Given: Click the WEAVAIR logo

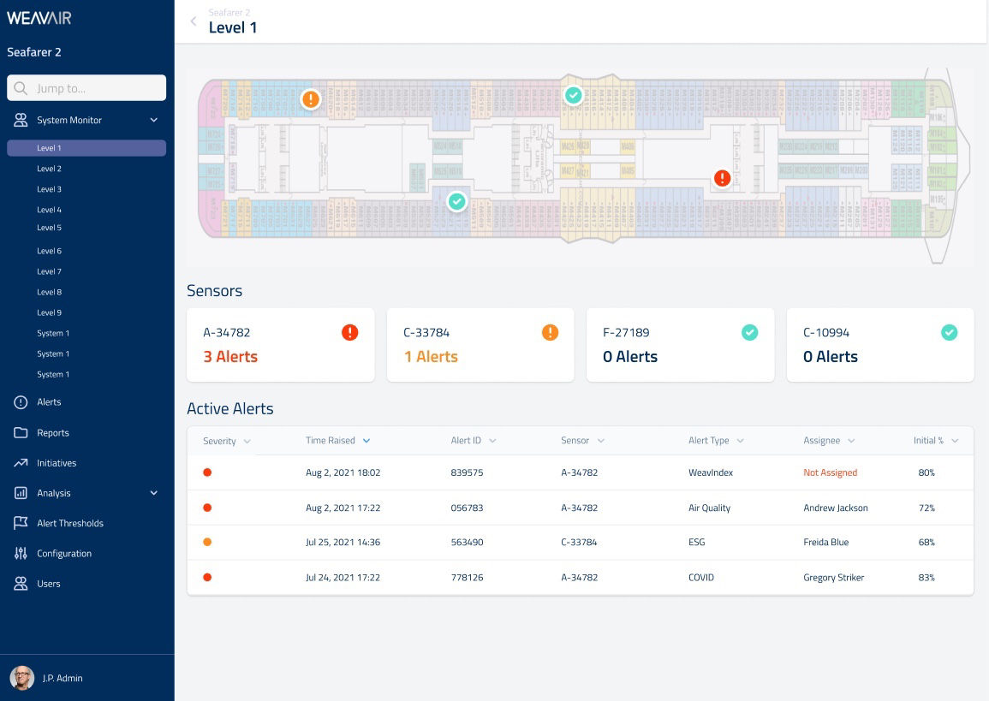Looking at the screenshot, I should [39, 17].
